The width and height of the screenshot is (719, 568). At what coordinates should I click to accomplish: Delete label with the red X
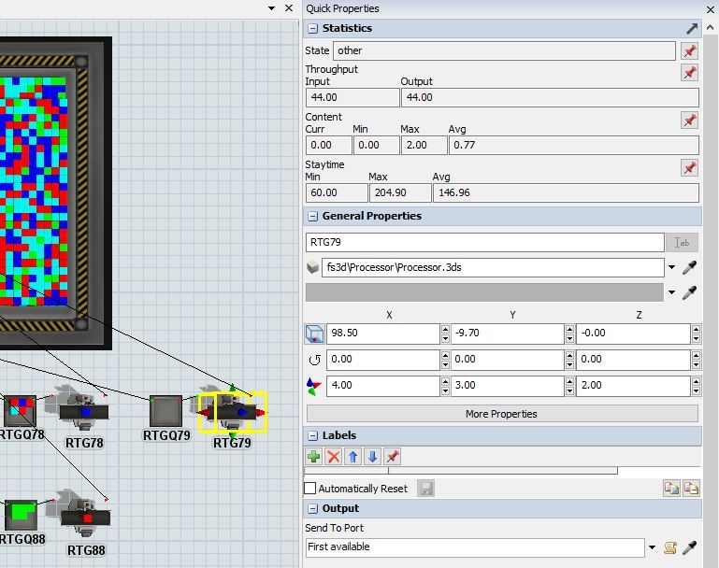coord(334,456)
